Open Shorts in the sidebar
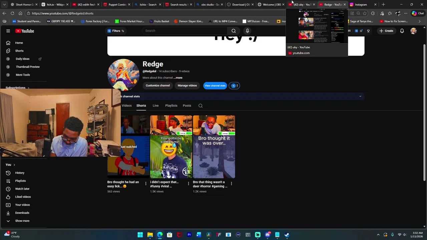Image resolution: width=427 pixels, height=240 pixels. [19, 51]
